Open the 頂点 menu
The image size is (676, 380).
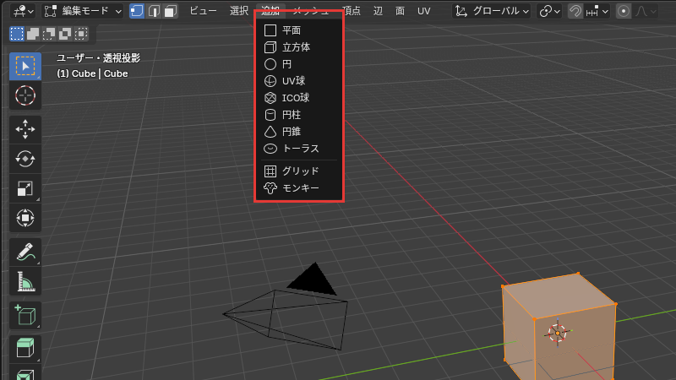[352, 11]
